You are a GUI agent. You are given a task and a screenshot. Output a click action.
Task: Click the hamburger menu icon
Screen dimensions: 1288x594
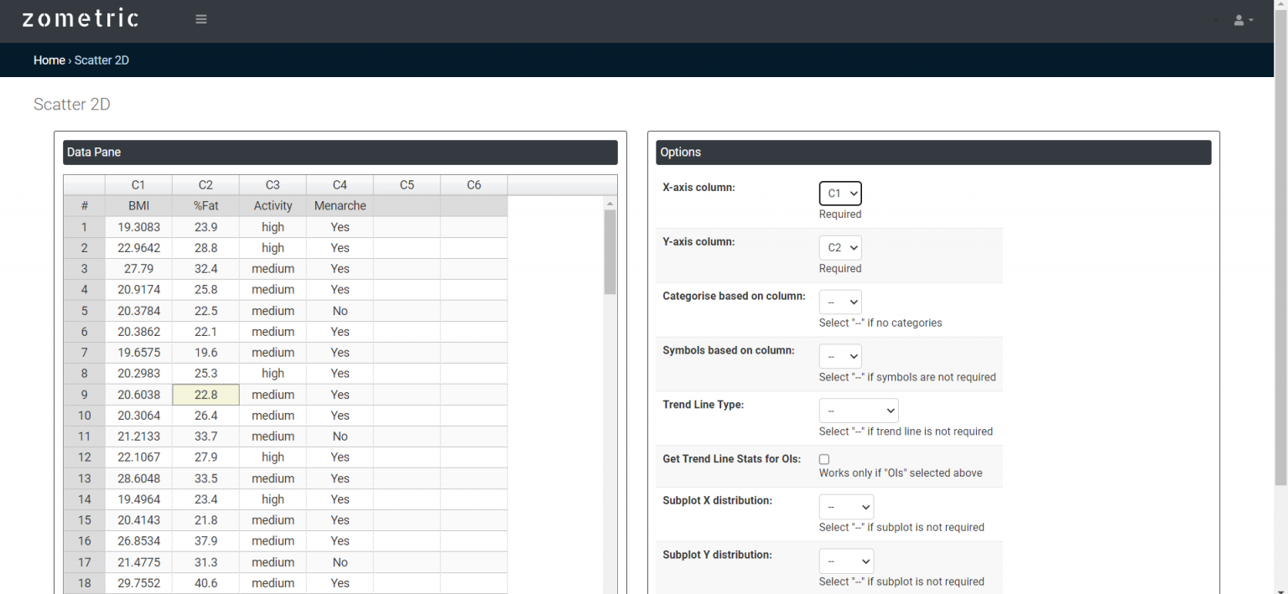(201, 19)
